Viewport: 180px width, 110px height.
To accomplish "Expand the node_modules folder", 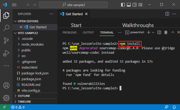I will click(x=35, y=44).
